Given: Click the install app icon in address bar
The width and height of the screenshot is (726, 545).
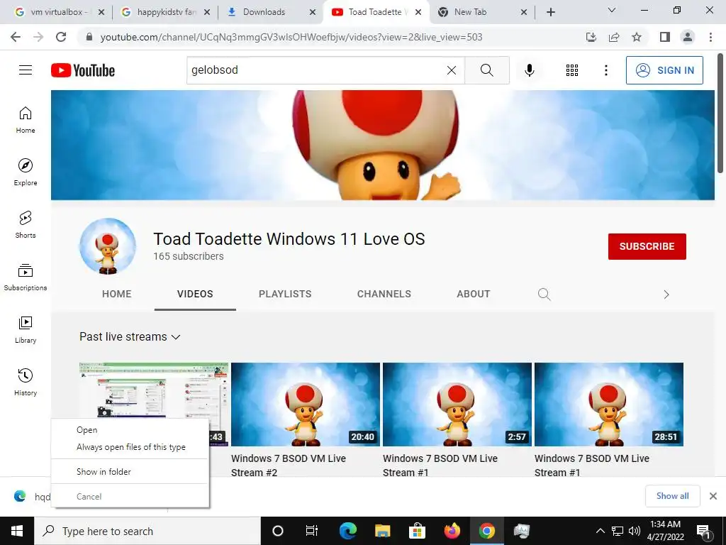Looking at the screenshot, I should pos(591,37).
